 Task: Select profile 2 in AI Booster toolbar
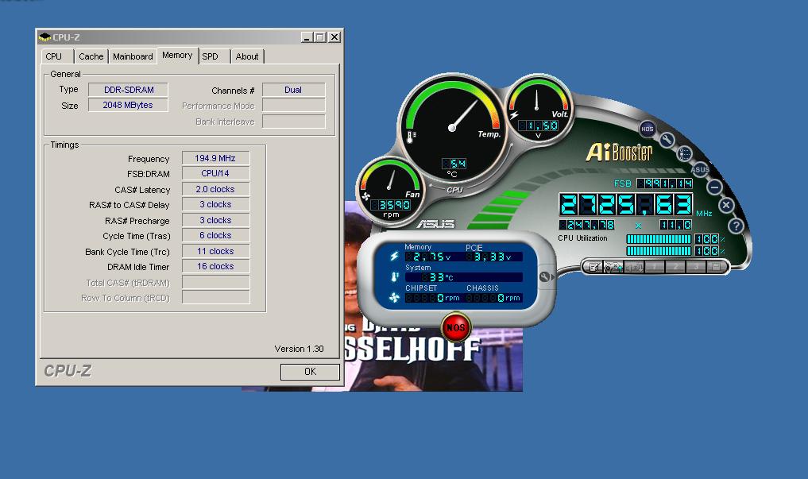pos(675,267)
